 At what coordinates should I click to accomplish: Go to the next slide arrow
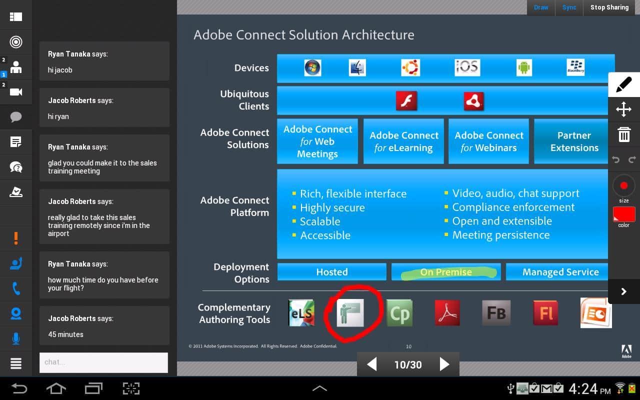[444, 364]
